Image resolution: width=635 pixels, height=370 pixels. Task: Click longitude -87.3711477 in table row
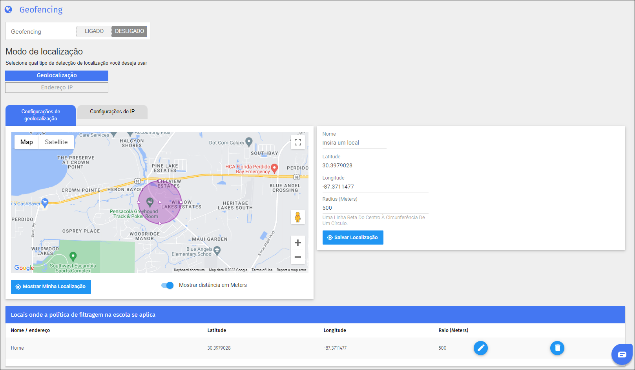[x=335, y=348]
